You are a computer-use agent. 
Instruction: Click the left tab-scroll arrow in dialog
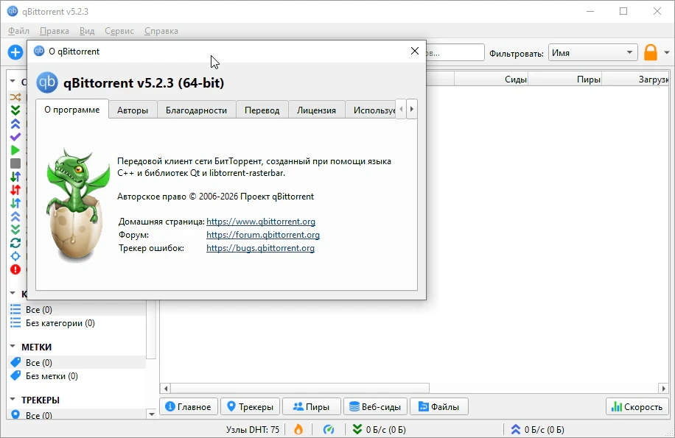pyautogui.click(x=401, y=109)
